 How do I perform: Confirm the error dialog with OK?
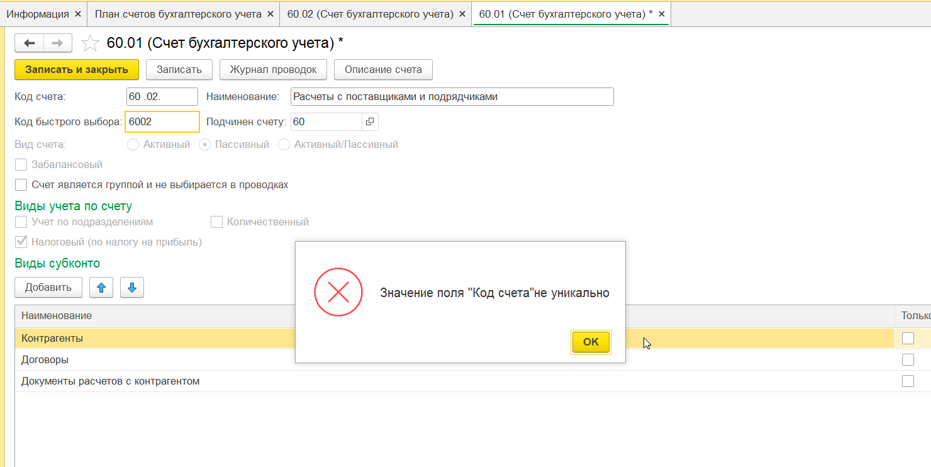[x=591, y=342]
